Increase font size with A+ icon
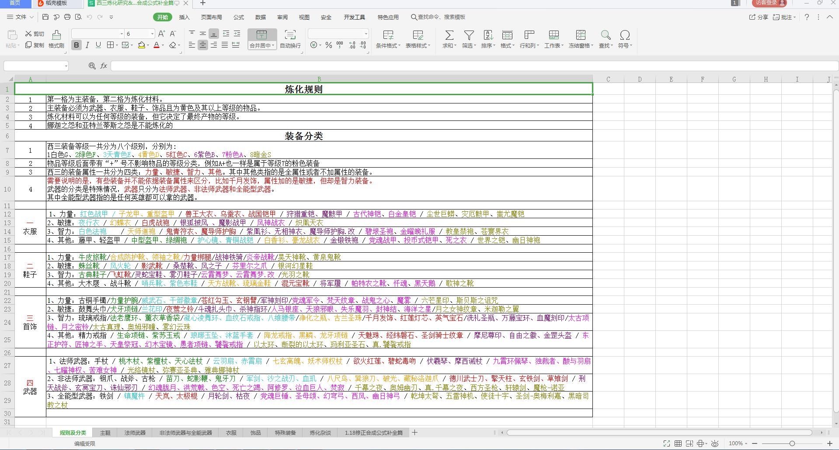The width and height of the screenshot is (839, 450). click(161, 34)
